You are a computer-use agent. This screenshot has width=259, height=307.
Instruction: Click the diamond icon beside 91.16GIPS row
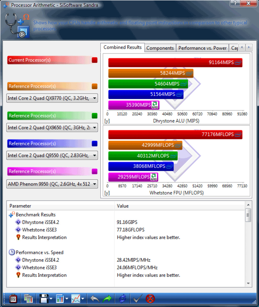(x=18, y=222)
